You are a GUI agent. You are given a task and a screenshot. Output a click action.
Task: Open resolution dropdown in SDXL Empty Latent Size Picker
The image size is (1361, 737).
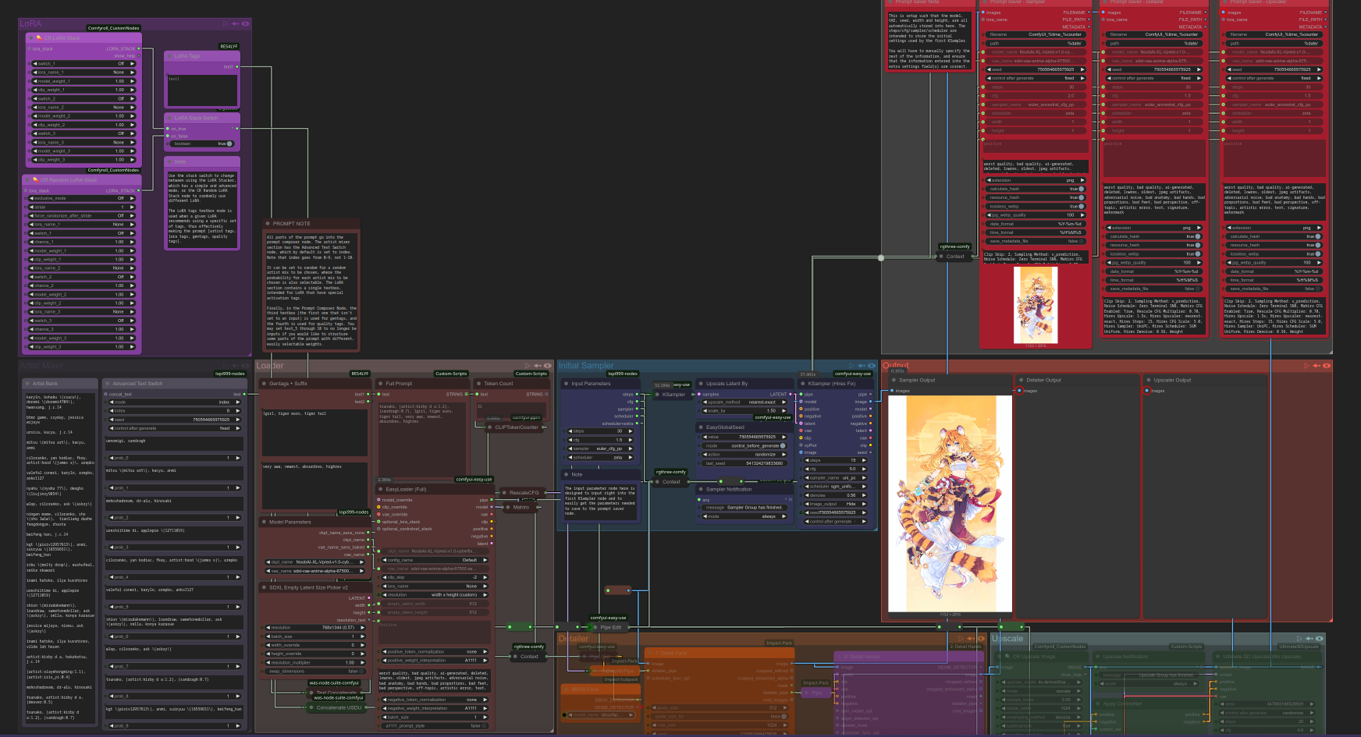(x=316, y=627)
